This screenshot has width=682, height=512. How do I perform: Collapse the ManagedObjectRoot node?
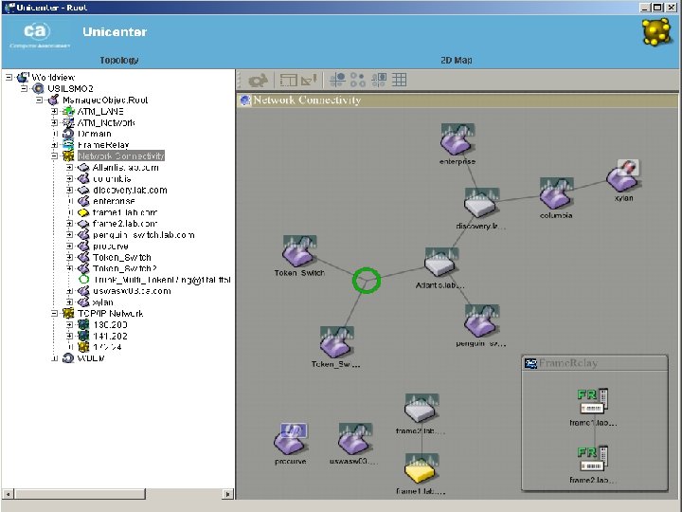(40, 101)
